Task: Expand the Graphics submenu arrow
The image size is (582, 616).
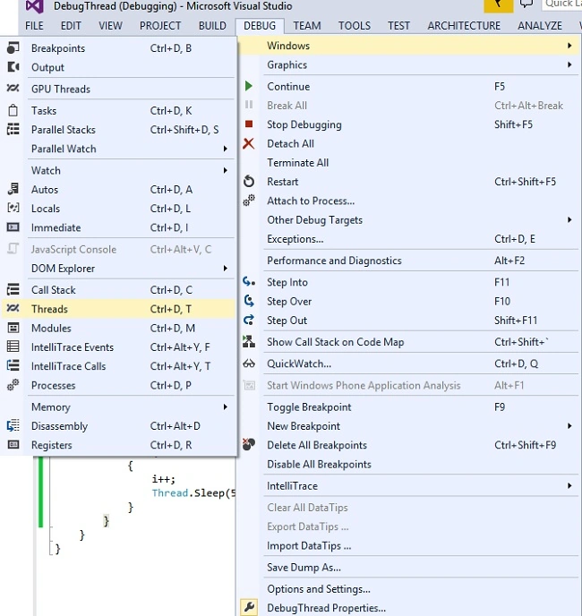Action: pos(569,64)
